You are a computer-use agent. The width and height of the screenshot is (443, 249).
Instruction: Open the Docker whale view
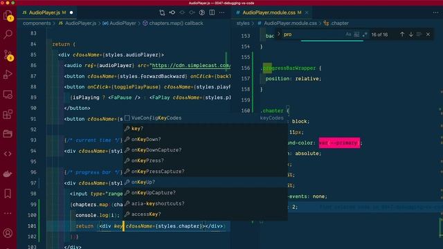pos(8,174)
